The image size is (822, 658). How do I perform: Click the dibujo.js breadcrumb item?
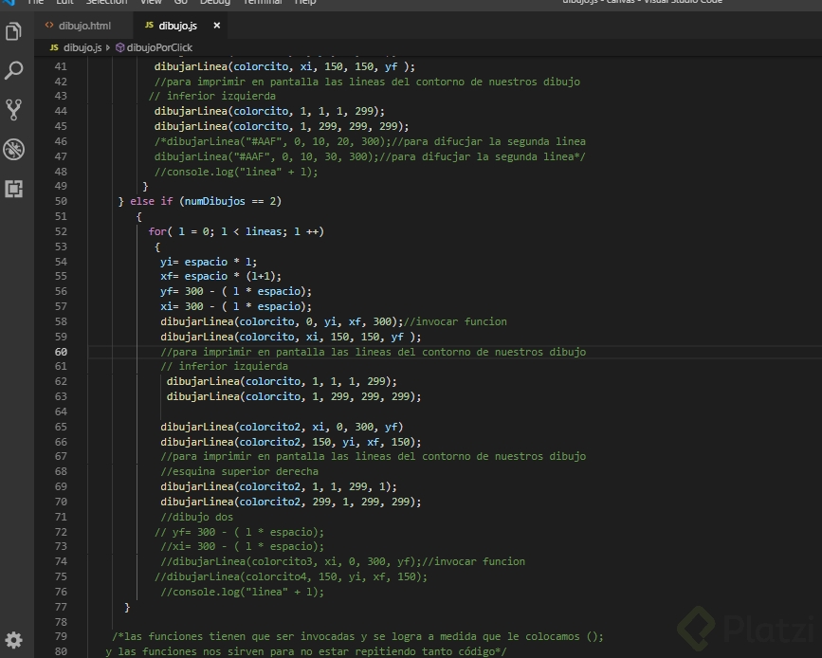(82, 47)
